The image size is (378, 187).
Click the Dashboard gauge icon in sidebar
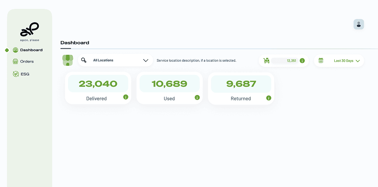click(x=15, y=50)
